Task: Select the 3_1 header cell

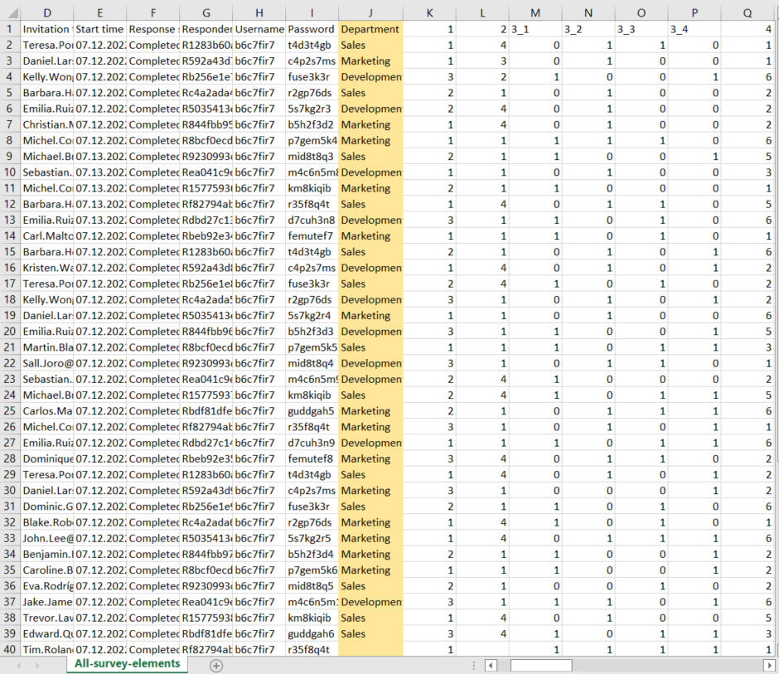Action: point(535,29)
